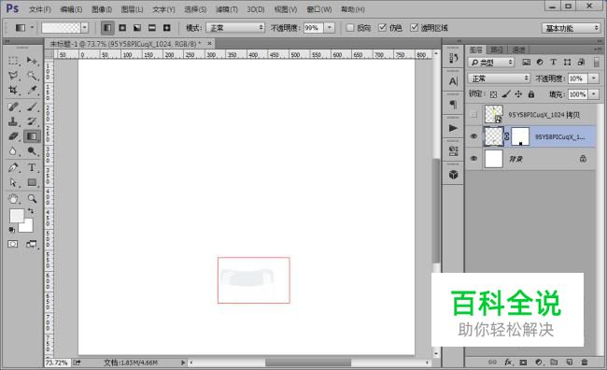607x370 pixels.
Task: Click the foreground color swatch
Action: tap(17, 216)
